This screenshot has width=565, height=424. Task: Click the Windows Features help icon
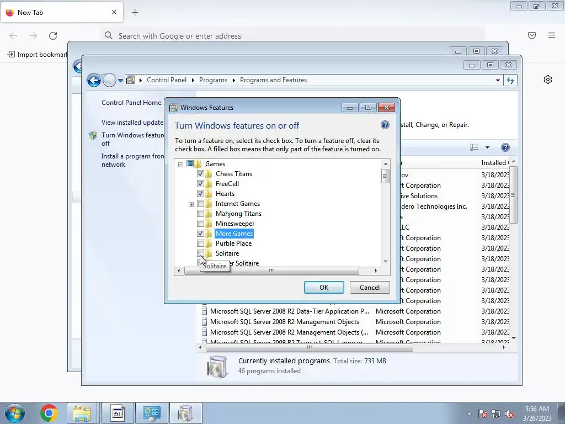point(385,125)
